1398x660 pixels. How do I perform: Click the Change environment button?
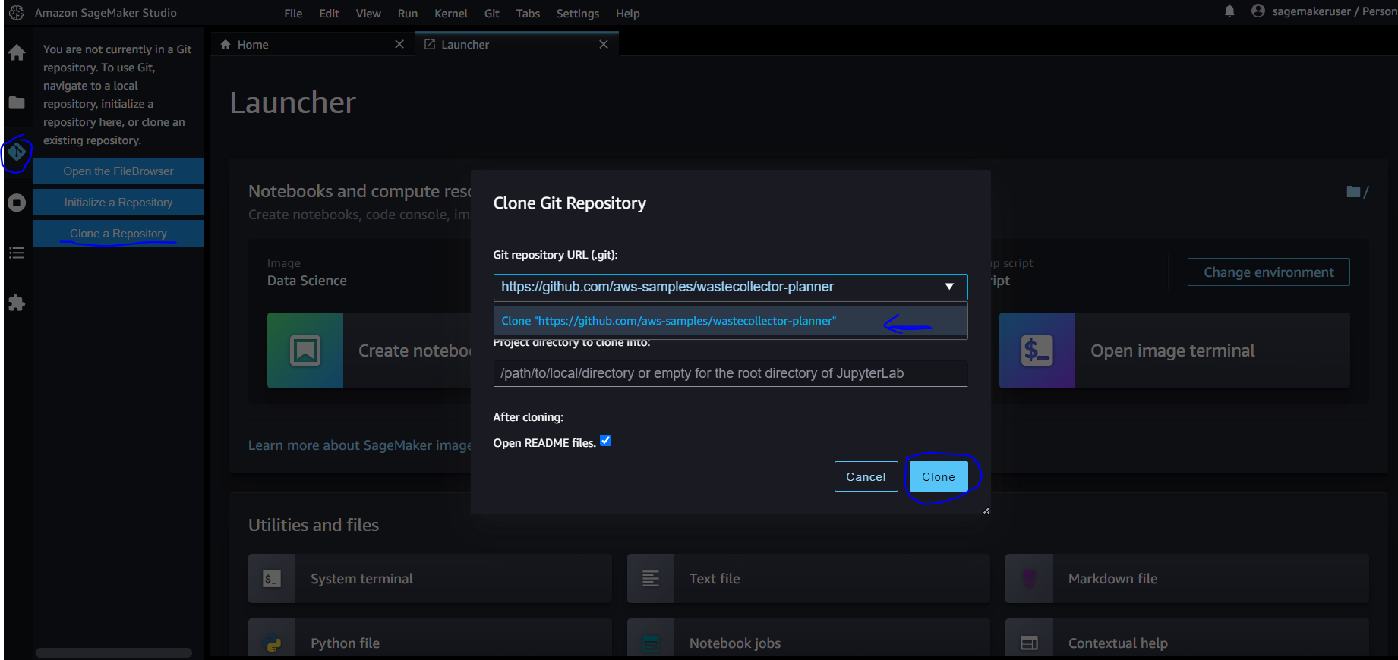(1269, 272)
